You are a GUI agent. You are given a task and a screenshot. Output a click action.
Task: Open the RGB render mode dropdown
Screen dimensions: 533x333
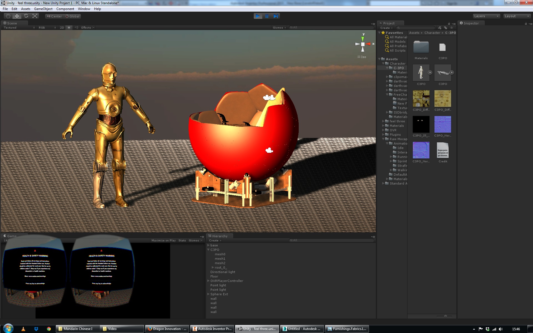click(47, 28)
